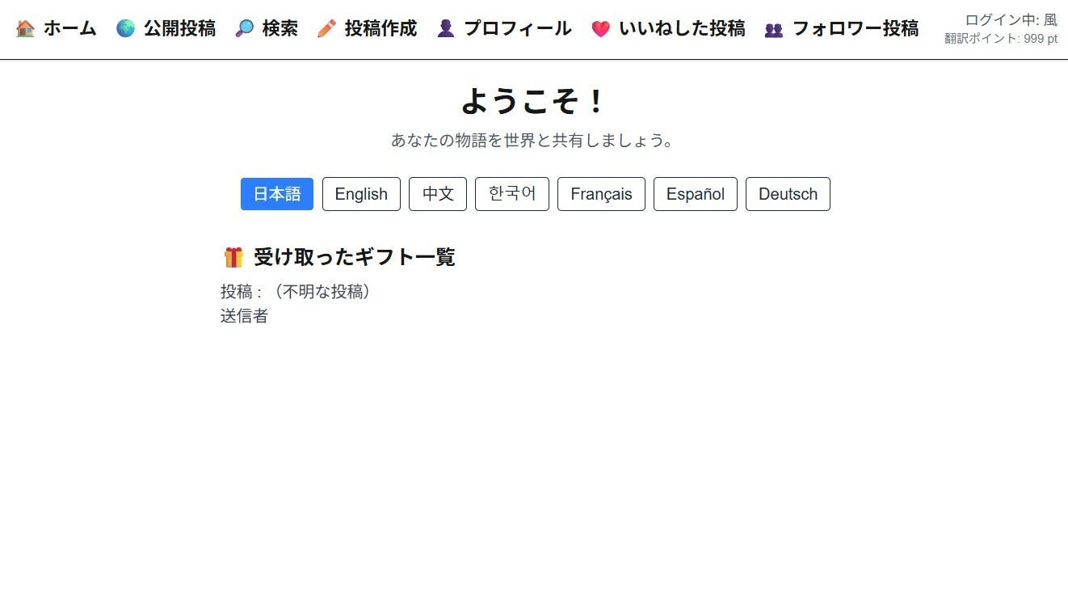Image resolution: width=1068 pixels, height=616 pixels.
Task: Click the active 日本語 language selection
Action: pos(276,194)
